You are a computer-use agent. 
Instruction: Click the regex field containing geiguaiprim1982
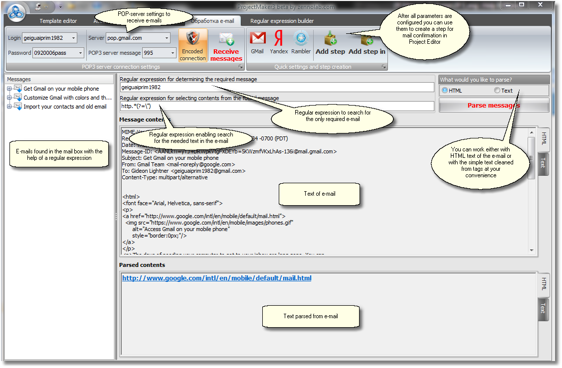(x=277, y=87)
